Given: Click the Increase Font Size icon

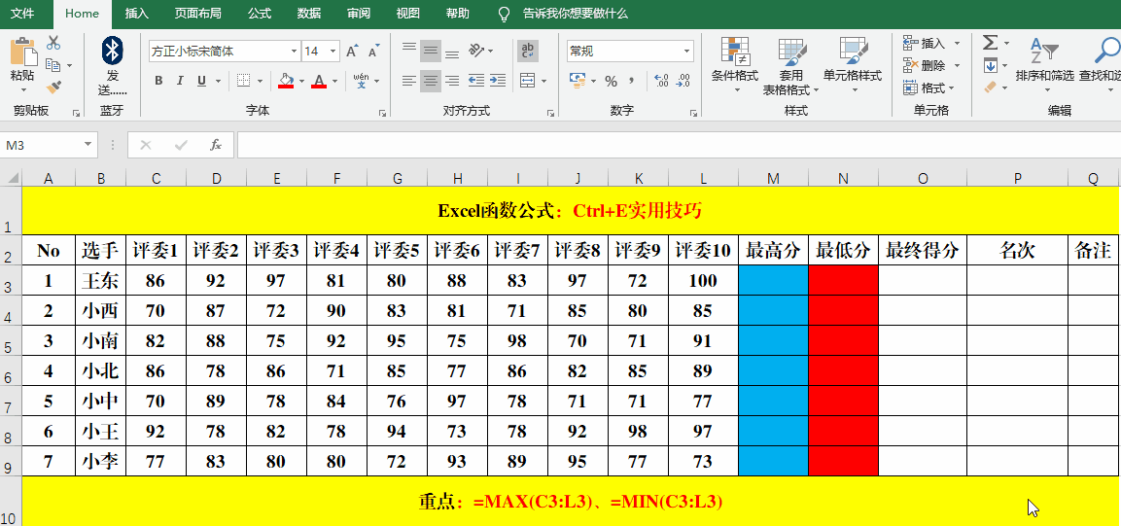Looking at the screenshot, I should click(352, 51).
